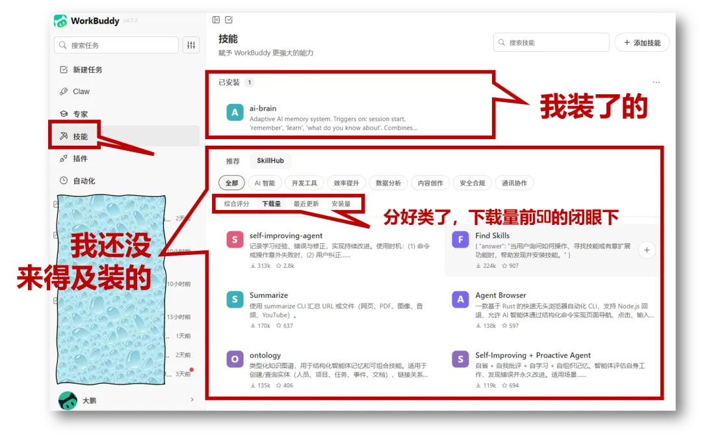Click the 597 star count

[510, 326]
